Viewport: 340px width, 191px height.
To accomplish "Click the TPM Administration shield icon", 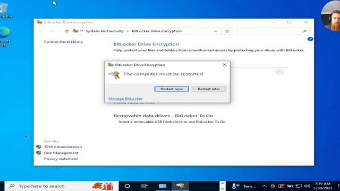I will click(x=39, y=147).
